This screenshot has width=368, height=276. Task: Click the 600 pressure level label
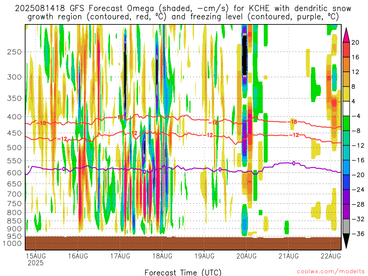(x=14, y=173)
